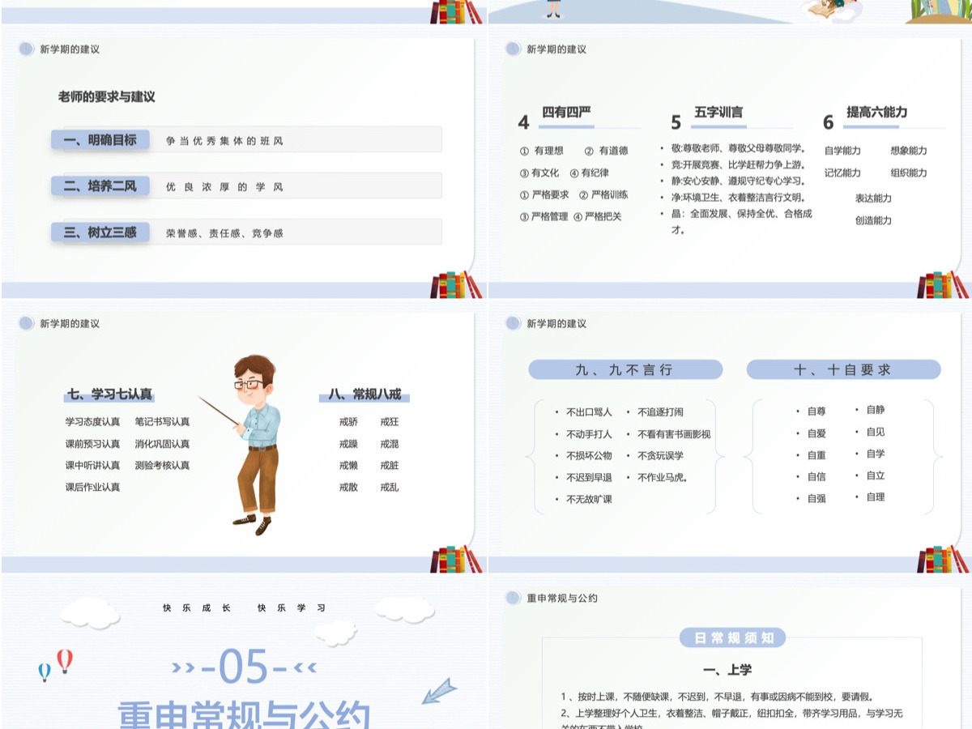This screenshot has height=729, width=972.
Task: Click the teacher cartoon holding a pointer
Action: 241,444
